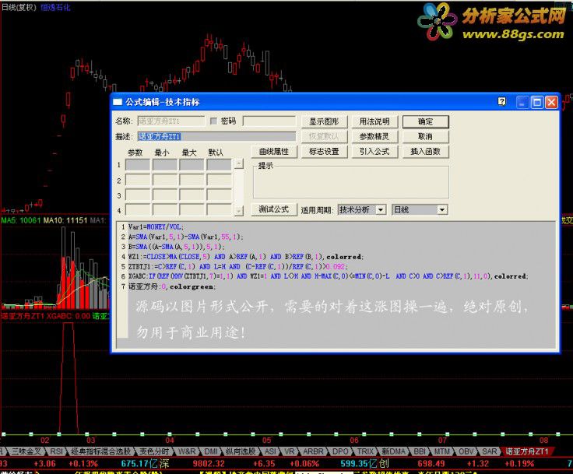
Task: Switch to the SAR tab
Action: pos(489,451)
